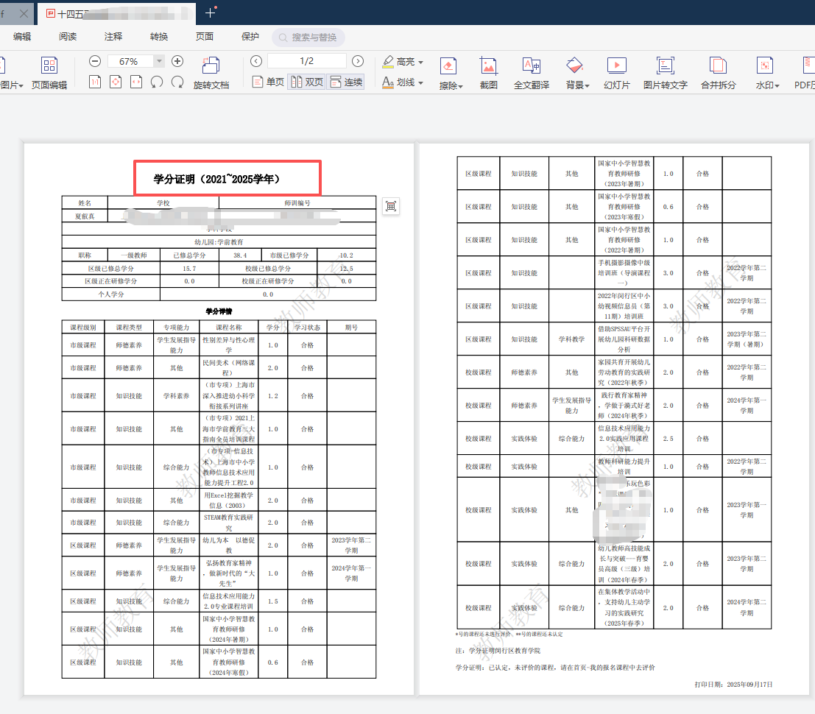Click the 截图 screenshot tool
The height and width of the screenshot is (714, 815).
tap(489, 73)
